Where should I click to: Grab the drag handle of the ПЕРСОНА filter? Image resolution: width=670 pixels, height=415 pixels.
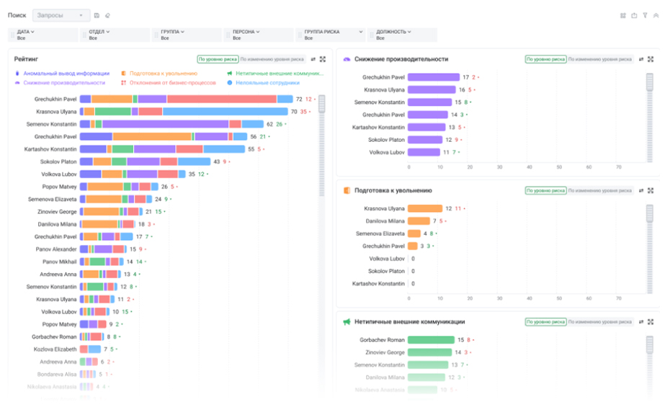(x=228, y=35)
